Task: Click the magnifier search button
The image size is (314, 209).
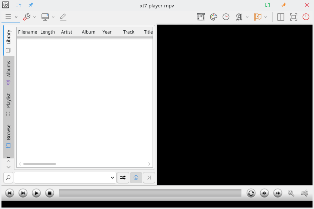Action: coord(8,178)
